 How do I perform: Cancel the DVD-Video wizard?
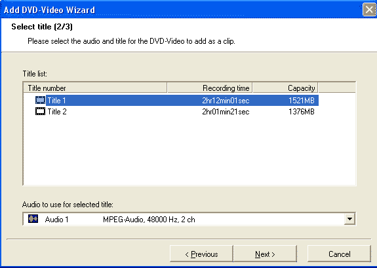[339, 254]
